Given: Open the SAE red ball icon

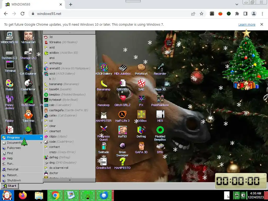Looking at the screenshot, I should point(141,85).
